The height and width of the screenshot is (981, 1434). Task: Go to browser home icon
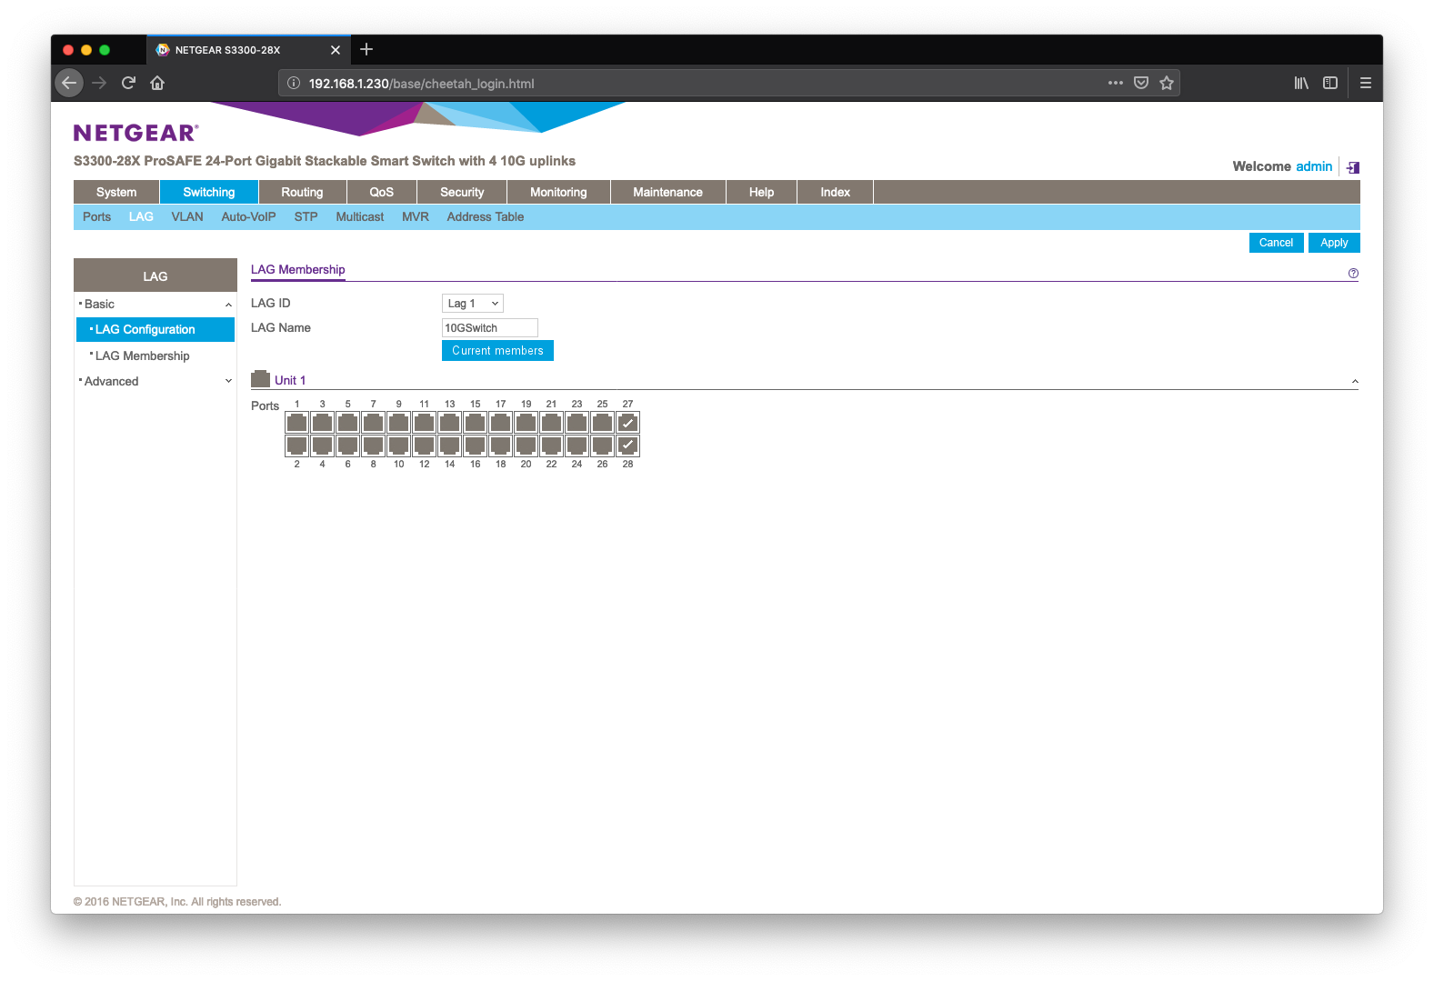click(x=157, y=83)
